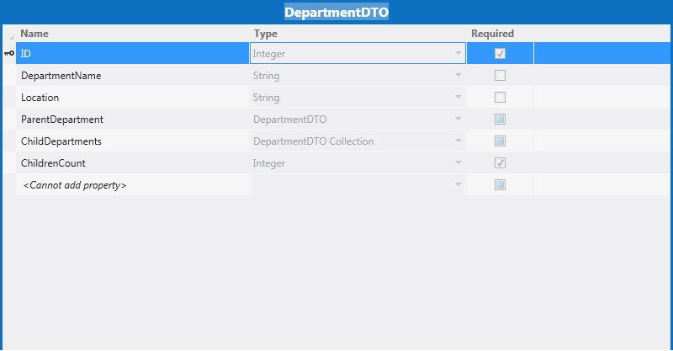Toggle Required checkbox for ParentDepartment
The height and width of the screenshot is (351, 673).
[500, 120]
